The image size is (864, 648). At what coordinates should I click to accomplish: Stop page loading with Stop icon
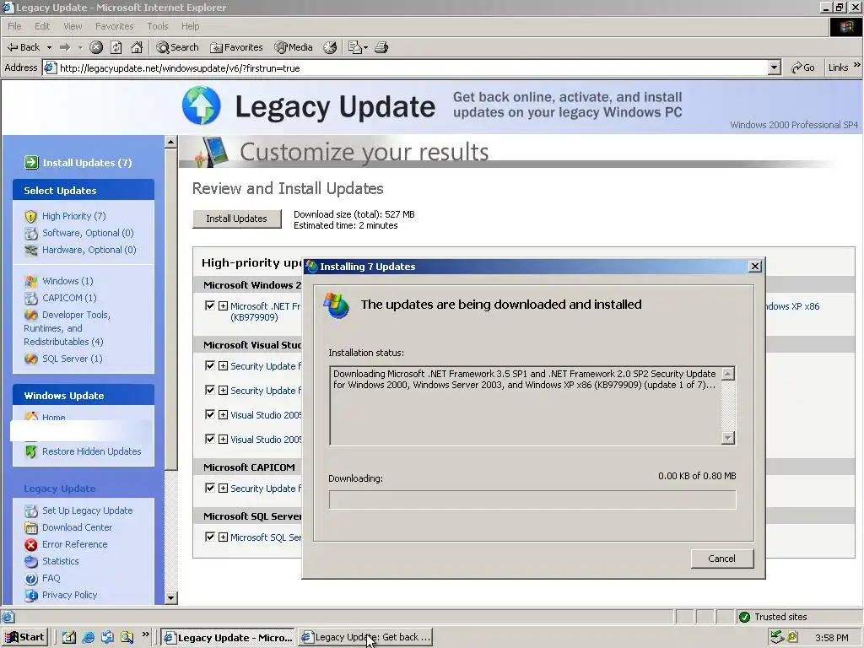pyautogui.click(x=96, y=47)
